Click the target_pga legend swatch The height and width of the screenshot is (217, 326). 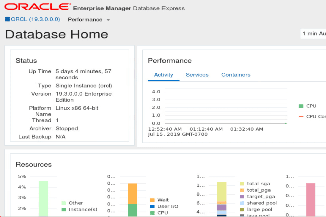click(x=242, y=196)
